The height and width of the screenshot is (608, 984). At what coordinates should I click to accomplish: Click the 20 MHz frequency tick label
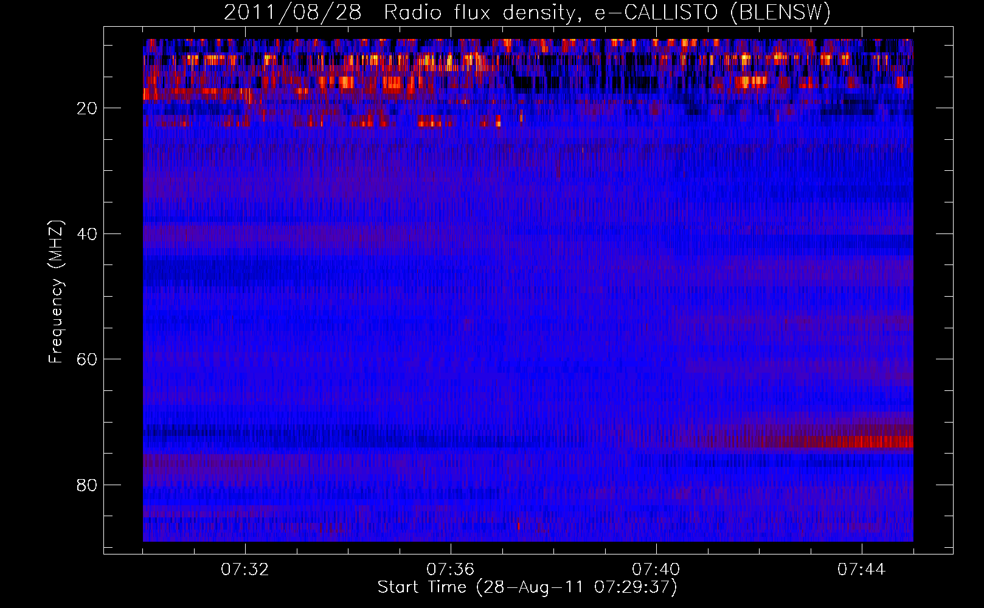tap(87, 108)
